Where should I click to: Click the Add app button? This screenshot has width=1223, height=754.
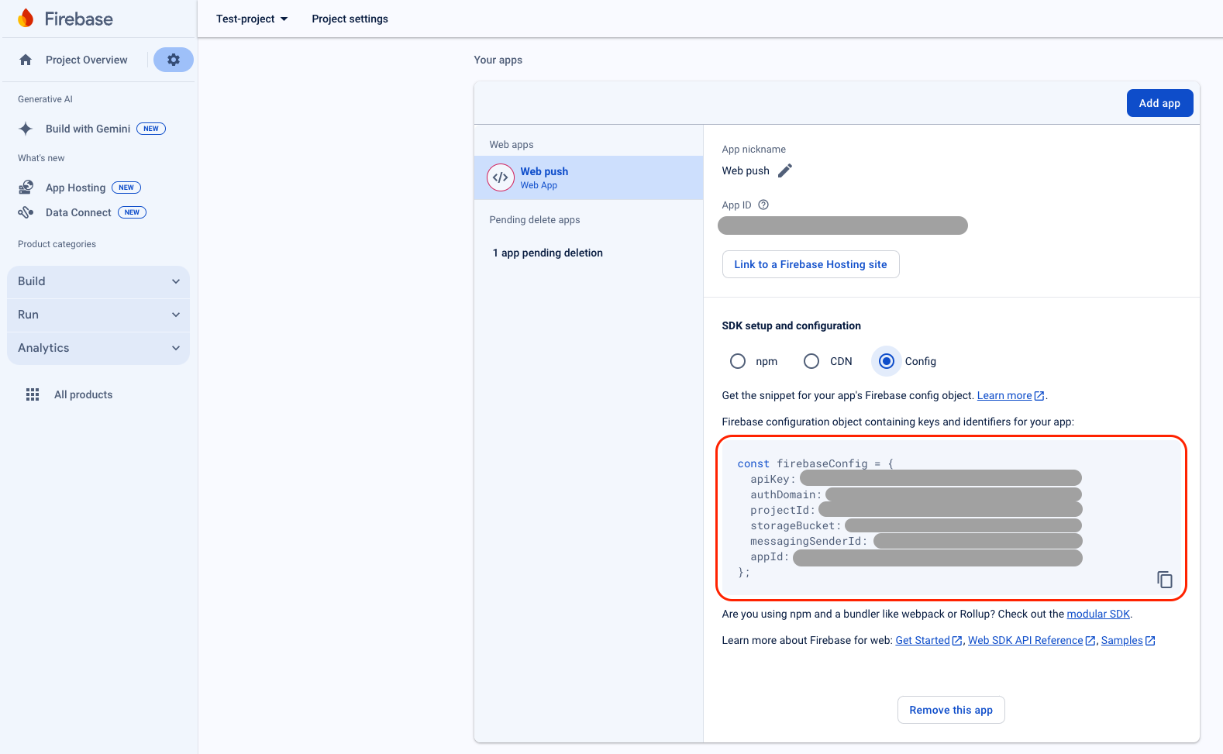point(1159,103)
